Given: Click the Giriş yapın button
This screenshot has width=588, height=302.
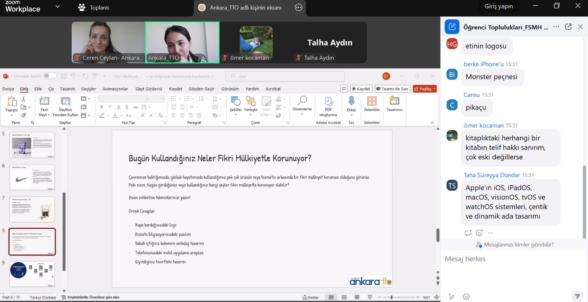Looking at the screenshot, I should pos(498,6).
